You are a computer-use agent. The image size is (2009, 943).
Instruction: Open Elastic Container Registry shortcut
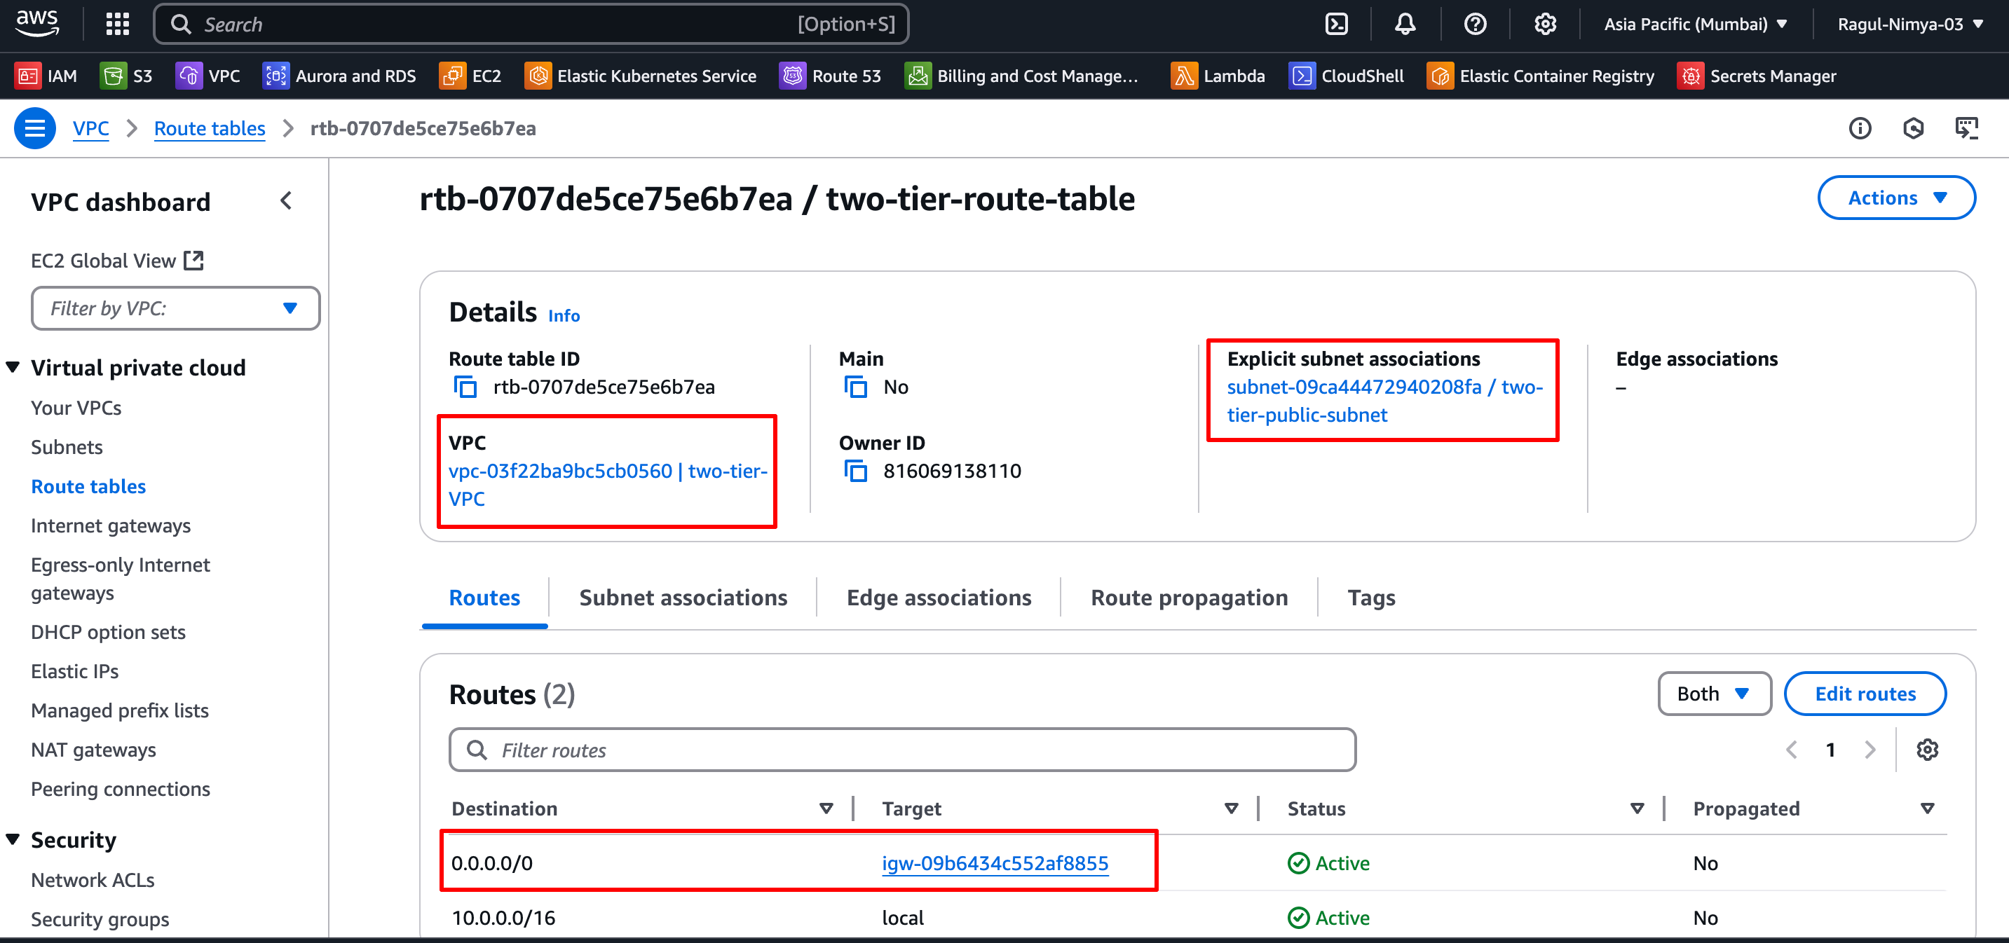[1540, 76]
